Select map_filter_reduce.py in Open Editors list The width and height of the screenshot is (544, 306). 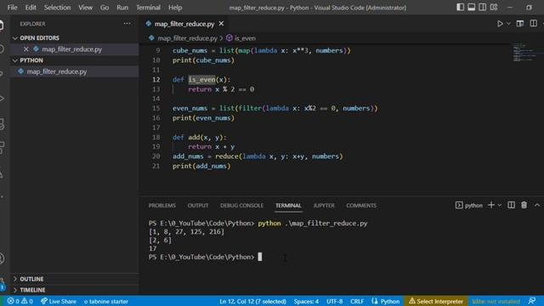71,49
